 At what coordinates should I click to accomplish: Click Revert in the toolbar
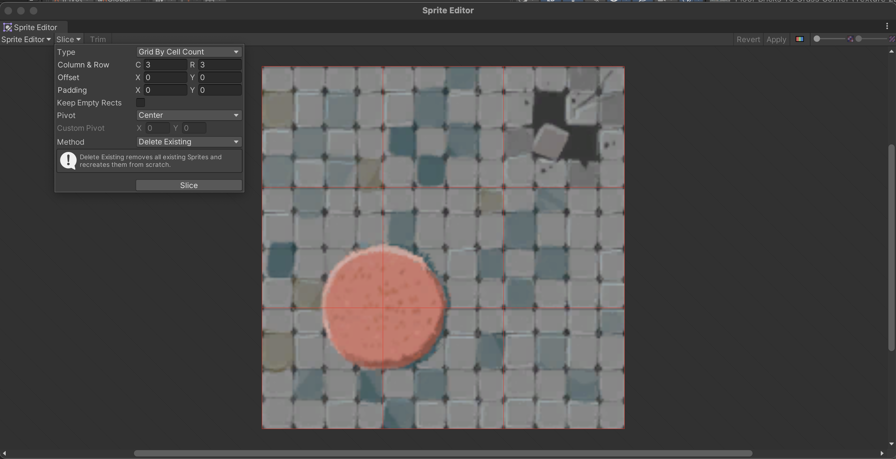coord(748,39)
